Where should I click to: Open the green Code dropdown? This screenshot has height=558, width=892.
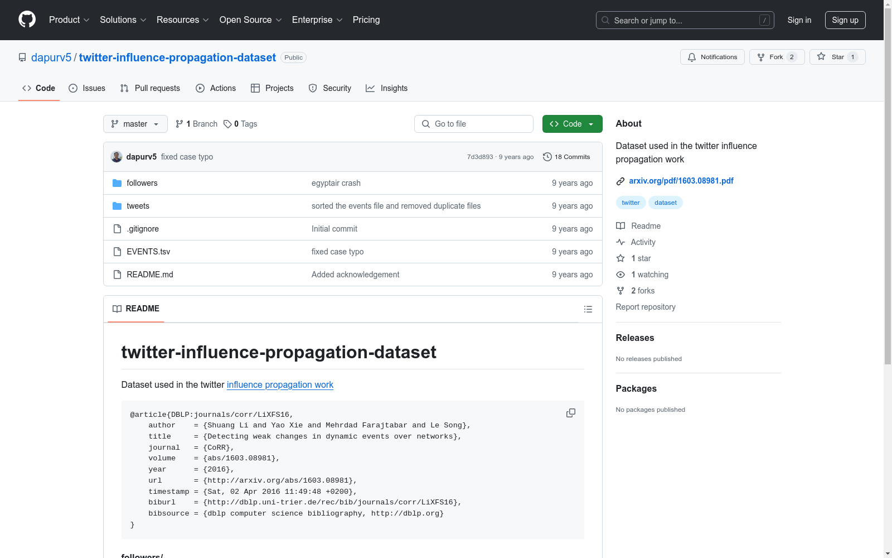(572, 124)
